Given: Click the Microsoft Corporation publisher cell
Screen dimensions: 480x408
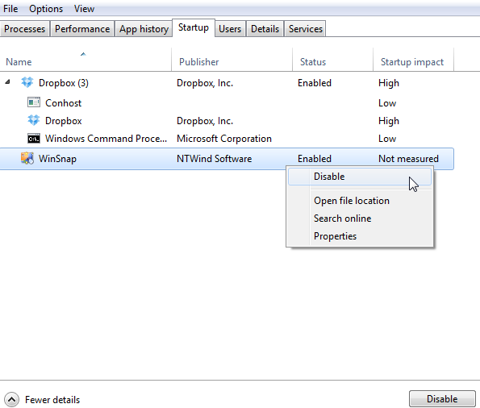Looking at the screenshot, I should point(224,139).
